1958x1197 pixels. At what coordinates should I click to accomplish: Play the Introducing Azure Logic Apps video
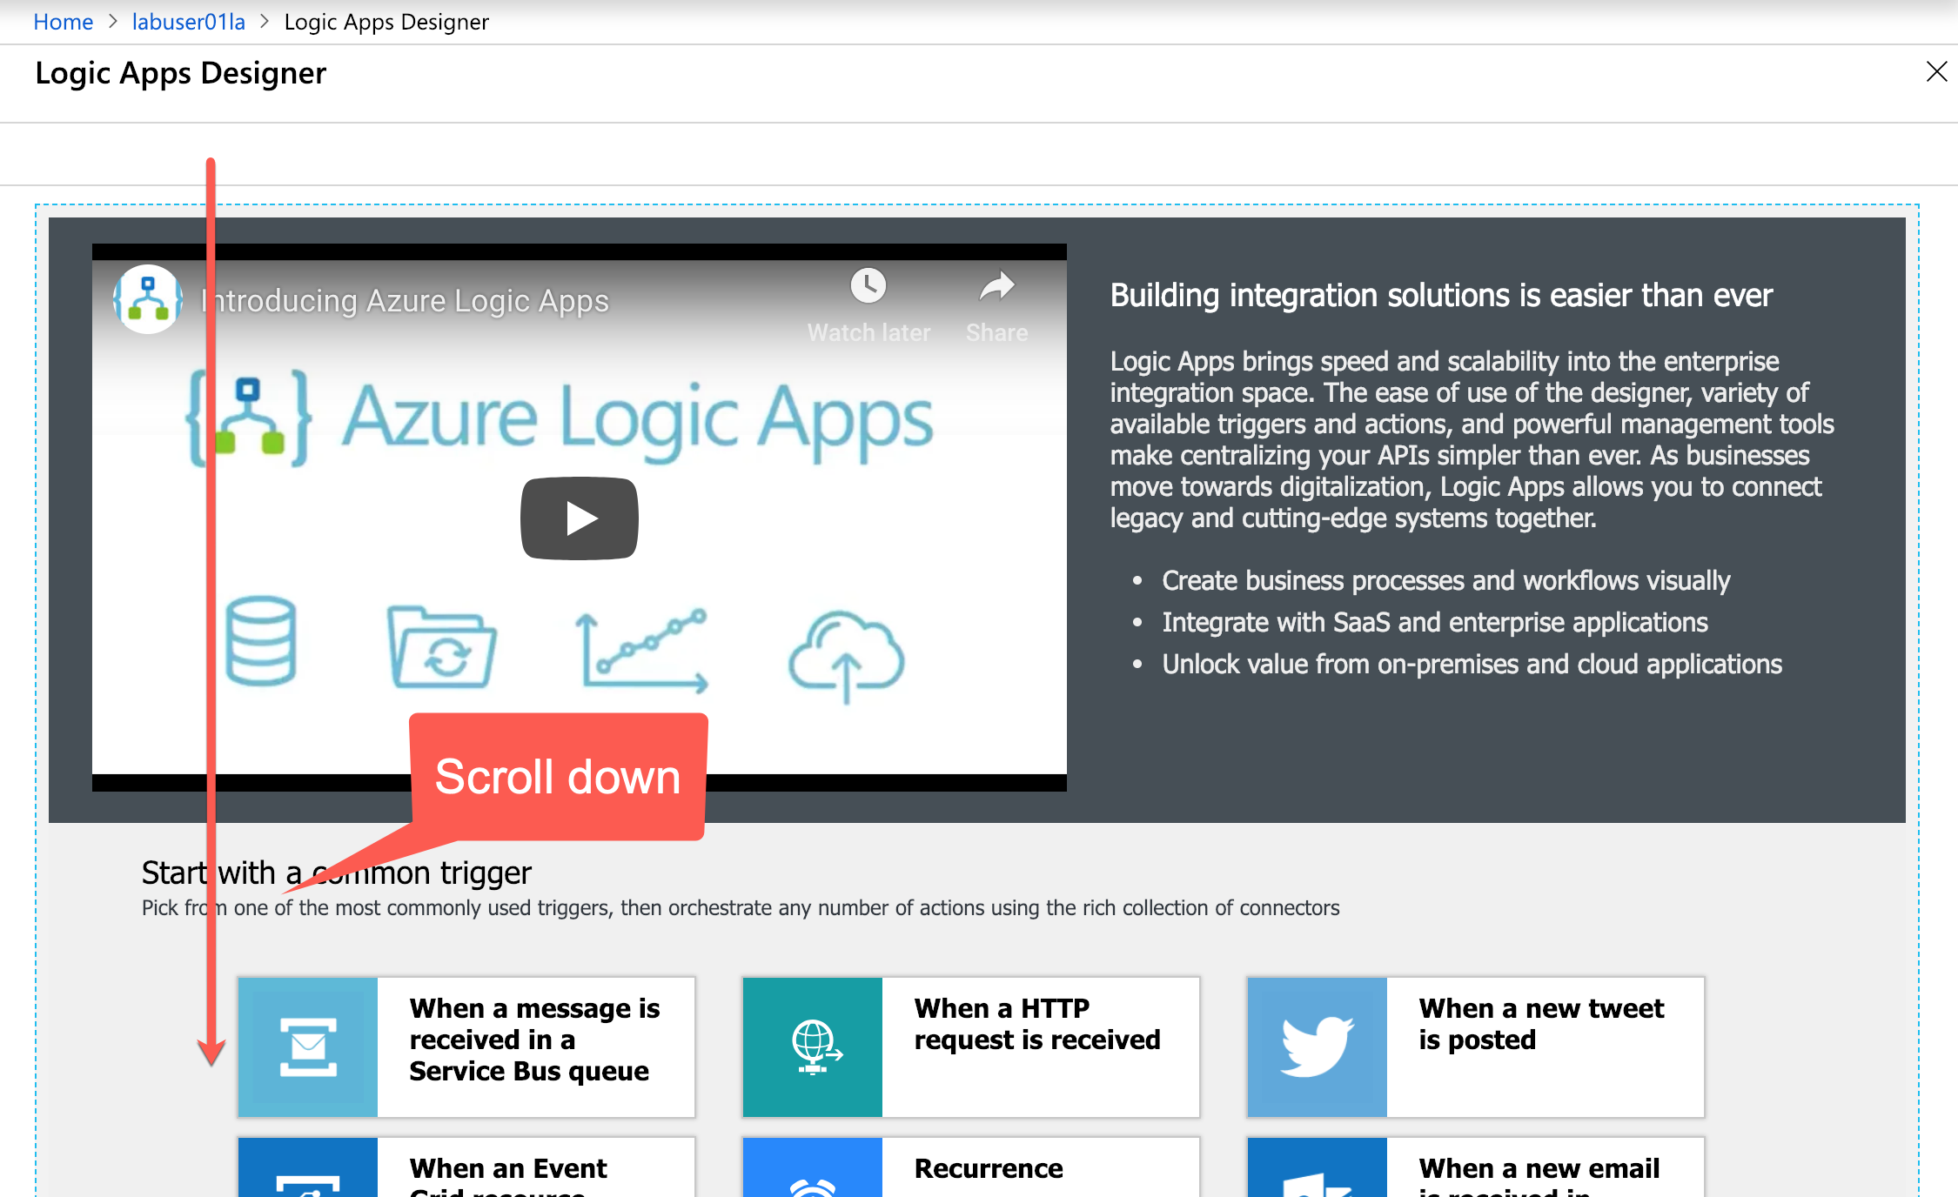(580, 518)
